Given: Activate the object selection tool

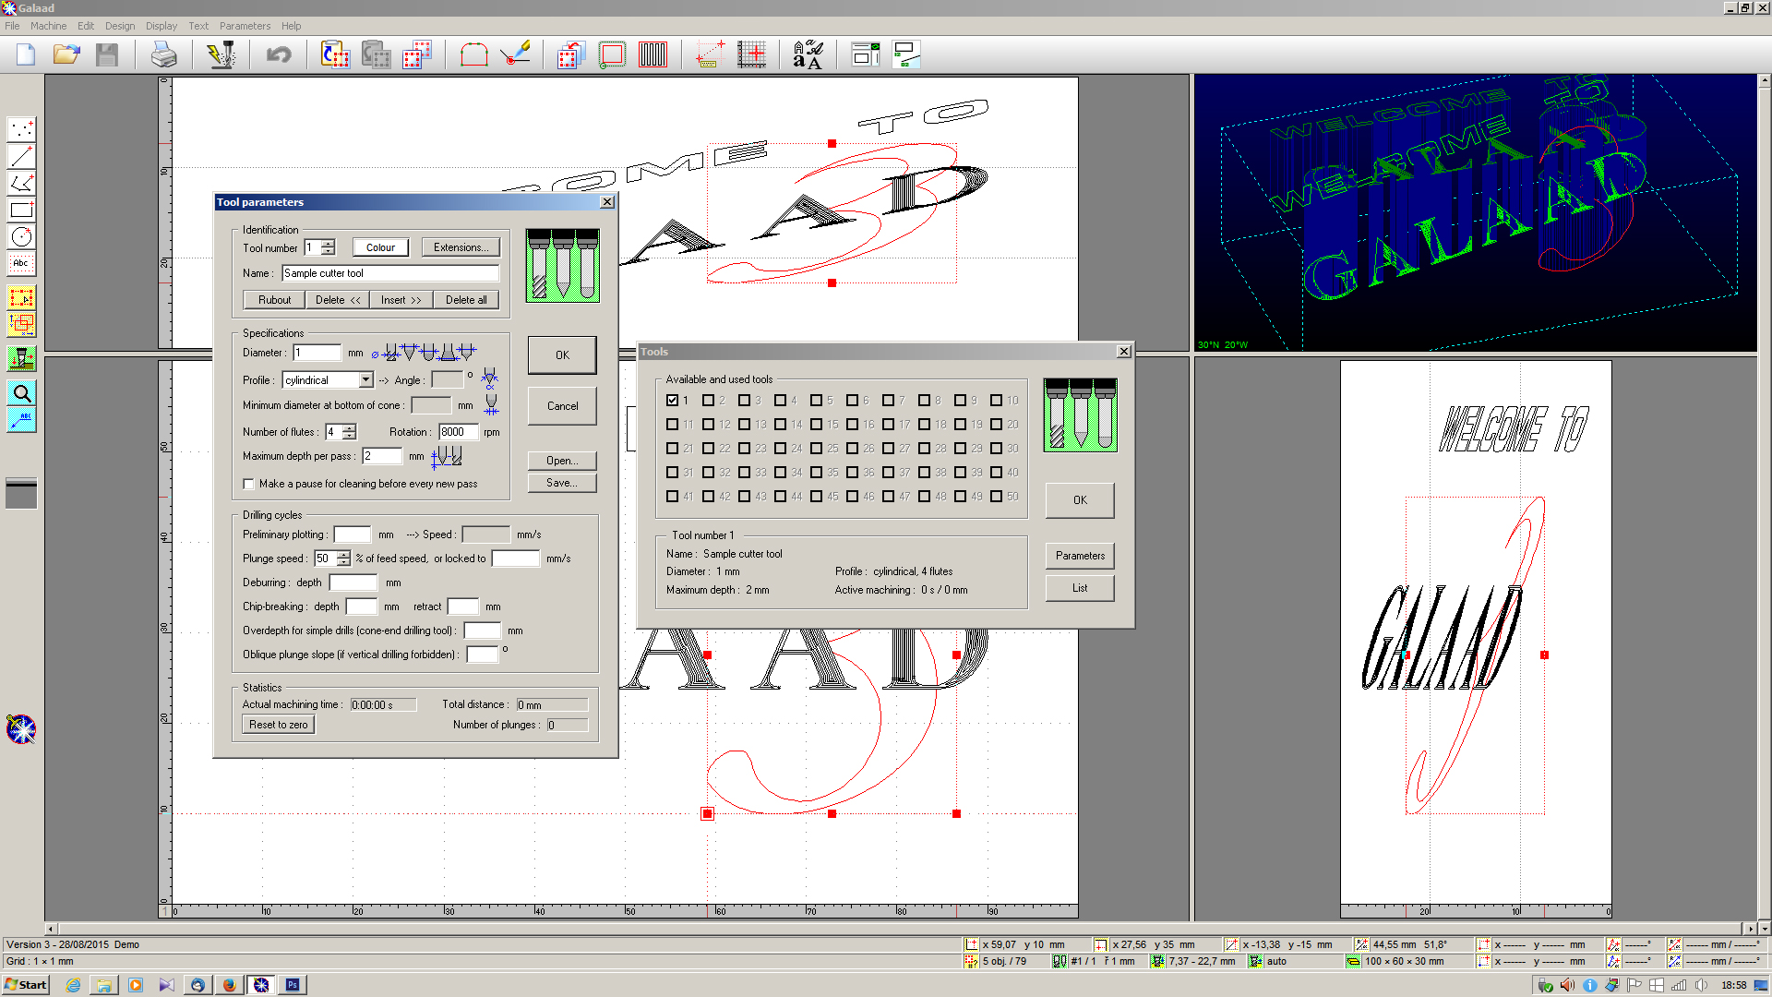Looking at the screenshot, I should tap(21, 297).
